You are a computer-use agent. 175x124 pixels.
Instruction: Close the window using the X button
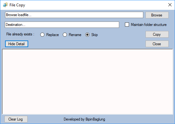[x=170, y=5]
